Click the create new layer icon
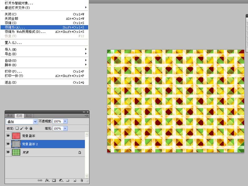This screenshot has height=186, width=248. (x=75, y=180)
